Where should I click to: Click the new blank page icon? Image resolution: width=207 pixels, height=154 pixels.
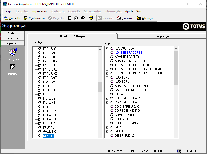[70, 18]
